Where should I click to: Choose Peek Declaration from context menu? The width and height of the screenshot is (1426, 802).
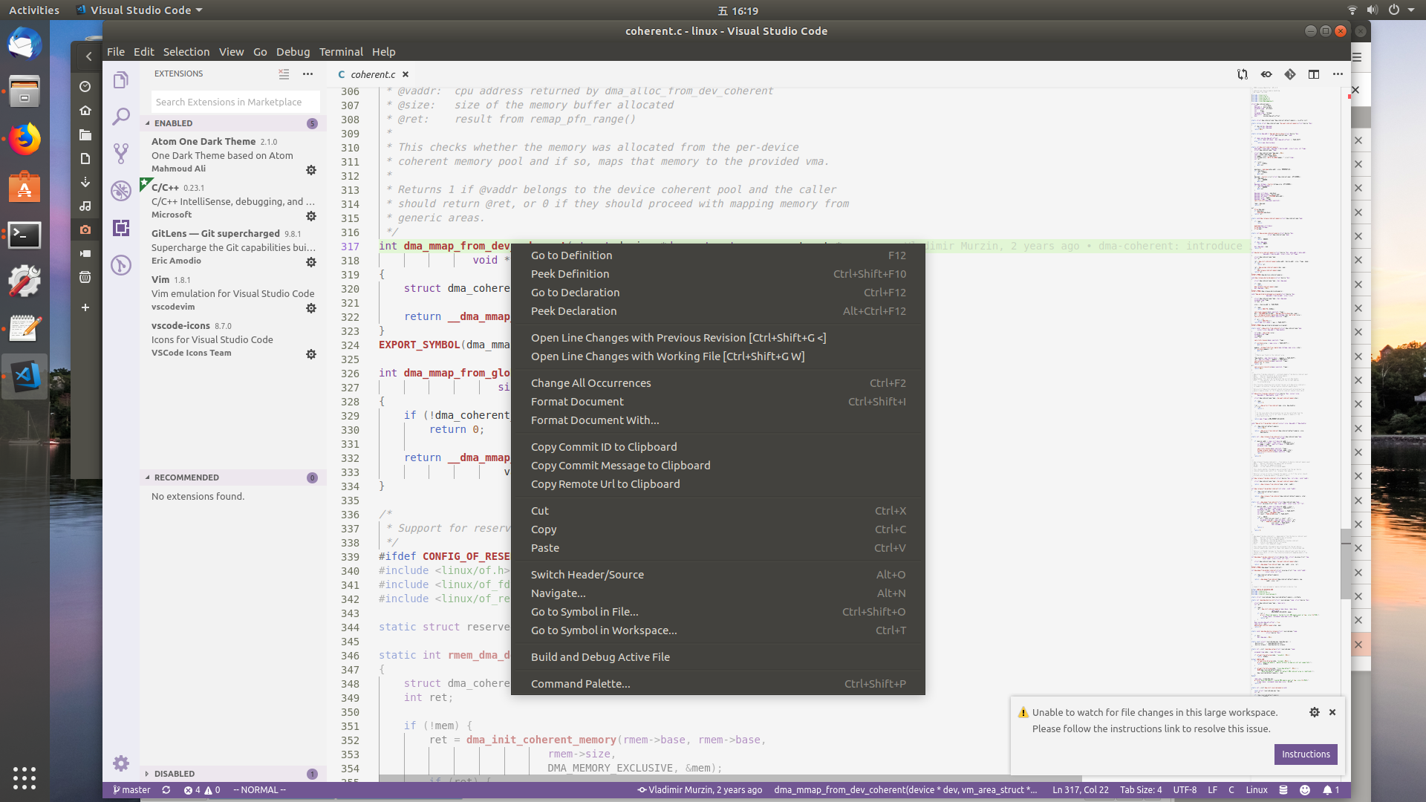pyautogui.click(x=717, y=311)
